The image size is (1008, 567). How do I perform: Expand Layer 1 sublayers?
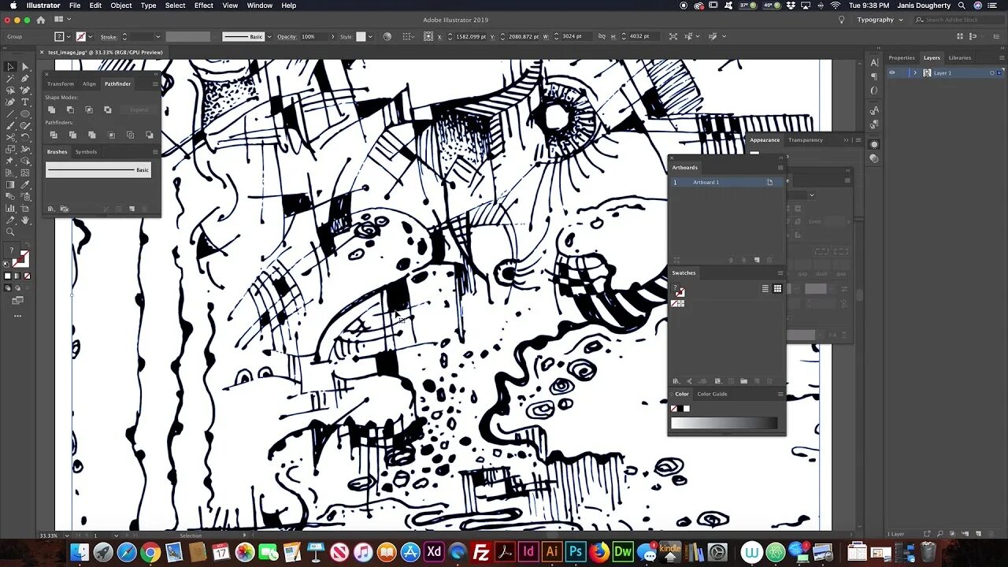tap(915, 72)
